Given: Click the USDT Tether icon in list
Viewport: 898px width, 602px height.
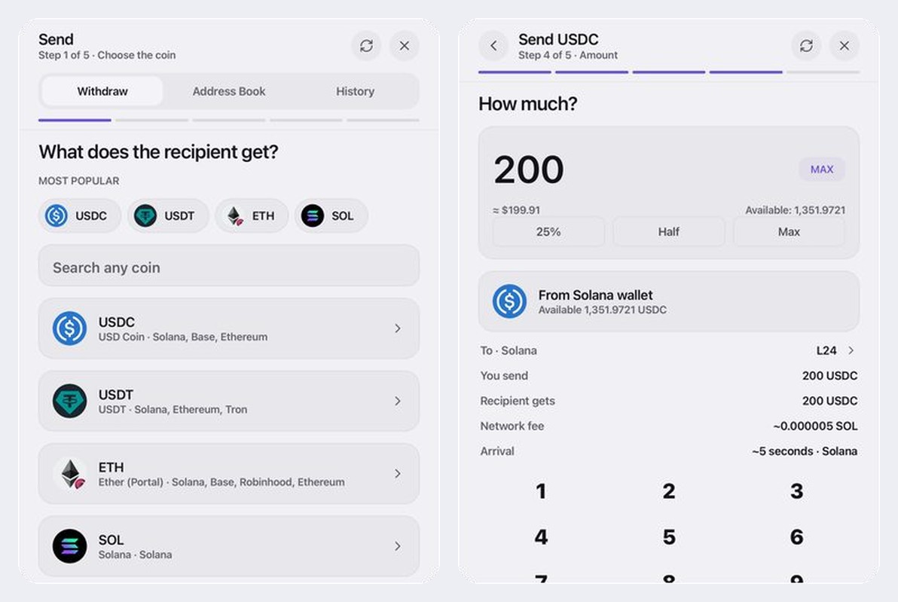Looking at the screenshot, I should click(x=70, y=401).
